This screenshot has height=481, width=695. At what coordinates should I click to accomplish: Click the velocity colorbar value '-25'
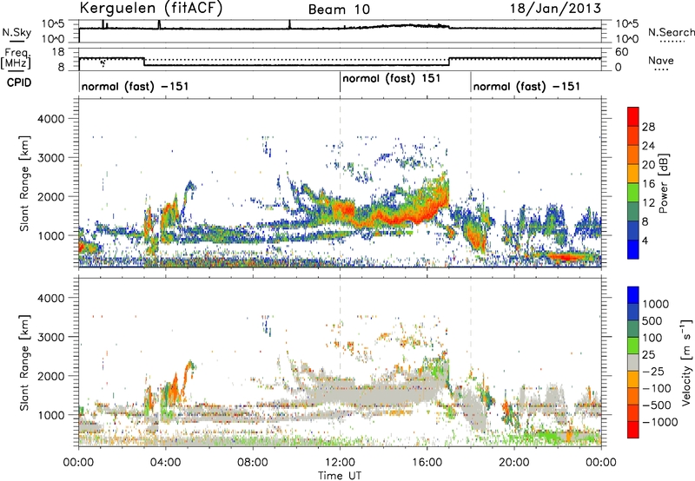[653, 371]
